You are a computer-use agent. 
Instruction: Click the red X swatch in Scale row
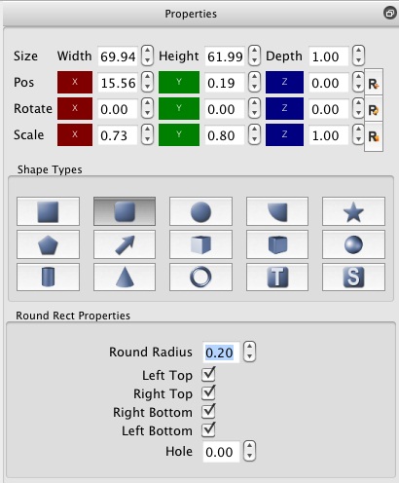click(x=75, y=134)
